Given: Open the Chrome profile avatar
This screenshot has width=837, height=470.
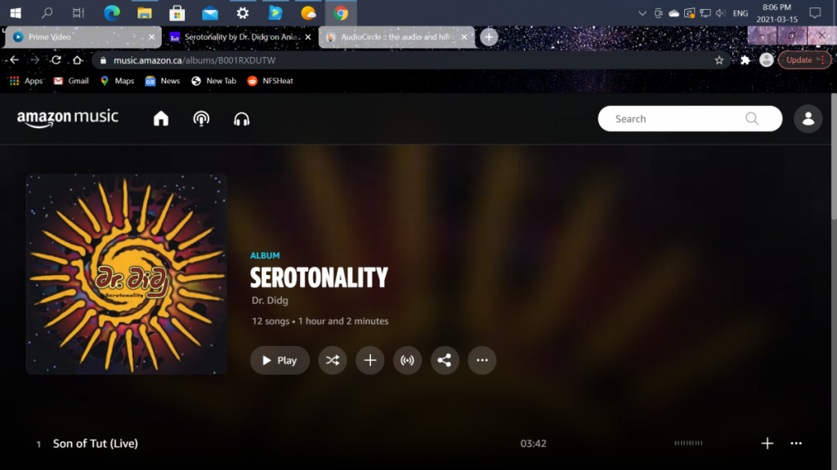Looking at the screenshot, I should tap(767, 60).
